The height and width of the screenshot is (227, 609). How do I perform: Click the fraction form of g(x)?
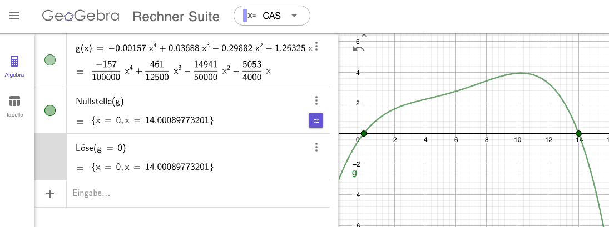tap(181, 70)
